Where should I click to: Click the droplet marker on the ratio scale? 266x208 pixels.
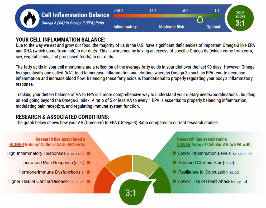pyautogui.click(x=200, y=19)
